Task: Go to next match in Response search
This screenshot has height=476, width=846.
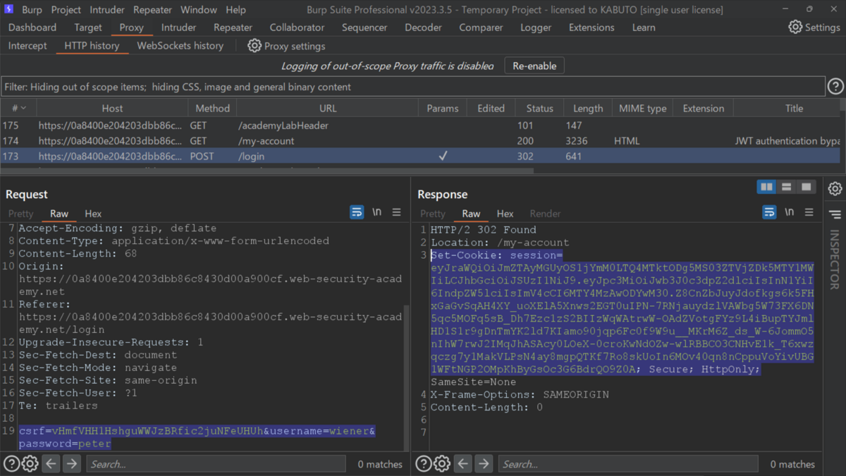Action: tap(484, 463)
